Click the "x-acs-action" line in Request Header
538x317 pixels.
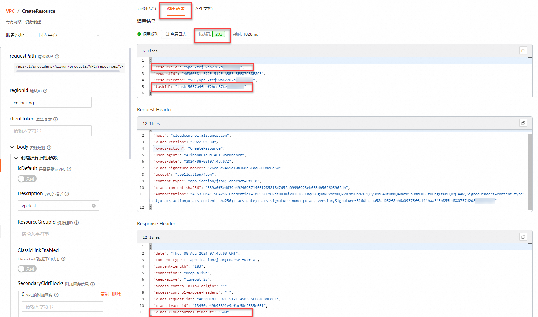[x=189, y=148]
